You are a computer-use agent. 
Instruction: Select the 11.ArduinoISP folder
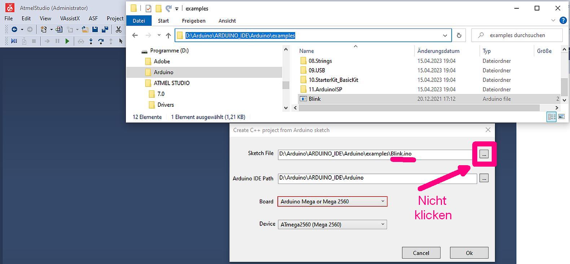[x=325, y=89]
